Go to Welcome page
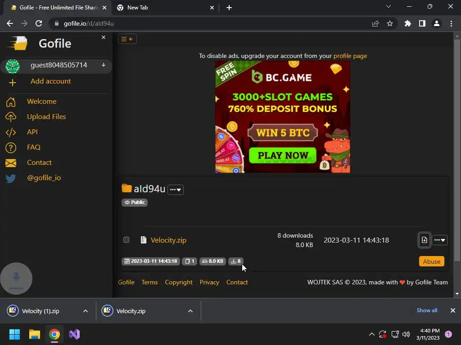The height and width of the screenshot is (345, 461). pyautogui.click(x=42, y=101)
